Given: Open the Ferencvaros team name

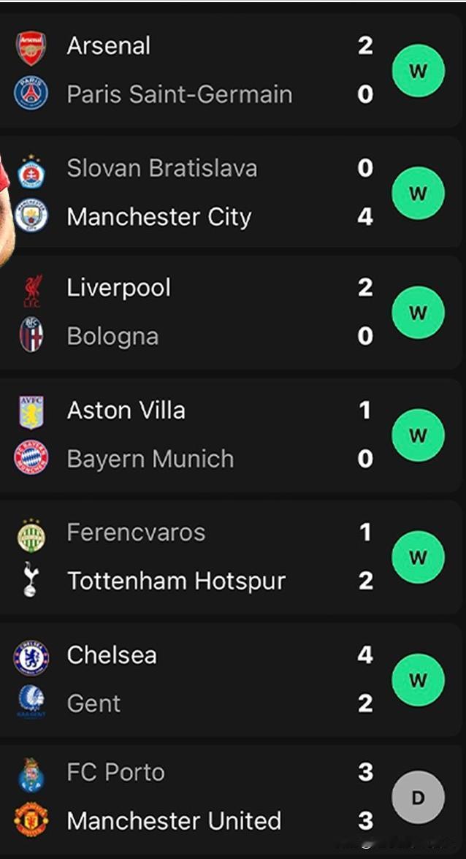Looking at the screenshot, I should [136, 532].
